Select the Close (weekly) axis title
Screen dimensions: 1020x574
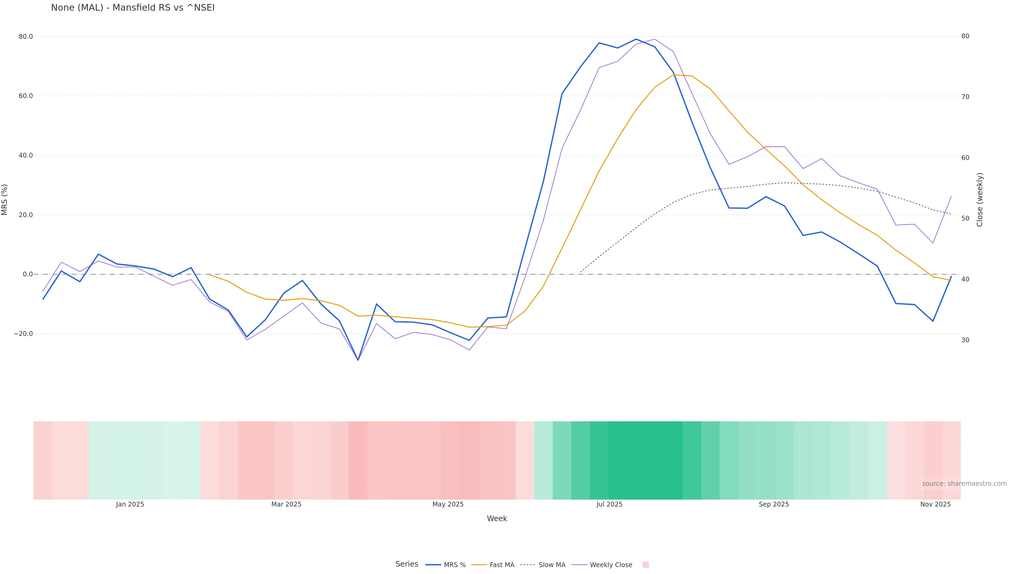coord(980,200)
